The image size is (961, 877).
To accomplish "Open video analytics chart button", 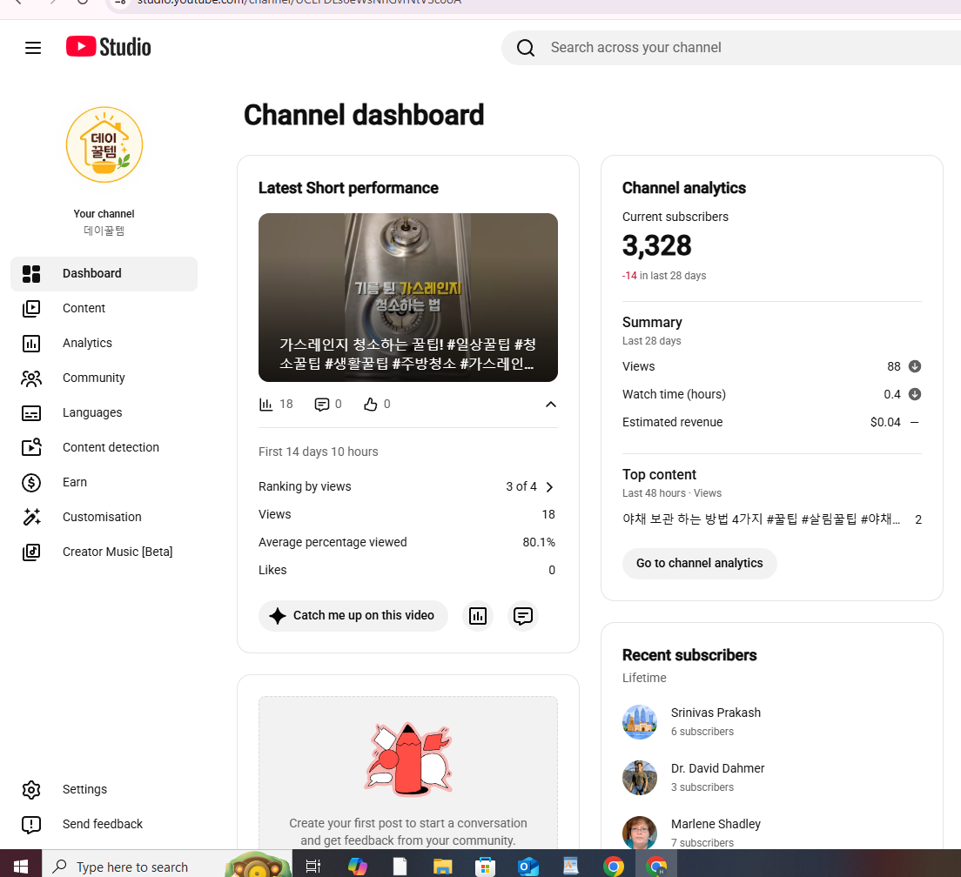I will point(477,616).
